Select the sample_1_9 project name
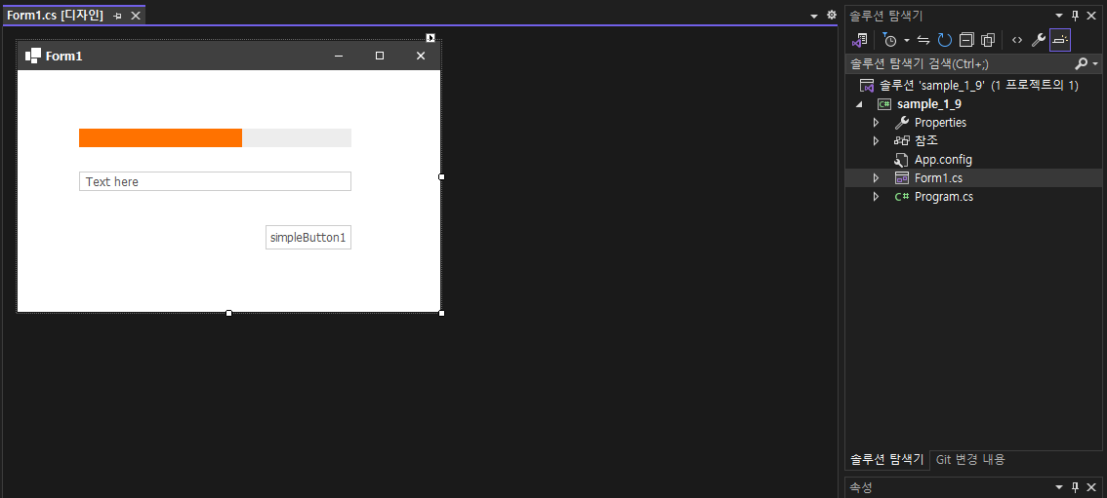This screenshot has height=498, width=1107. click(x=929, y=104)
